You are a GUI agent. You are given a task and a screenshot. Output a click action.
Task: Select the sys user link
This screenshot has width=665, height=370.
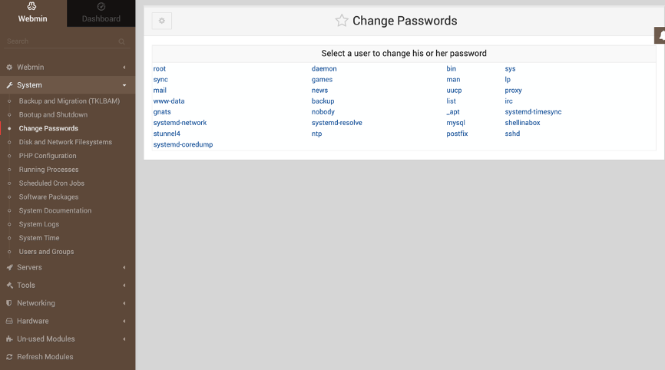click(x=510, y=68)
